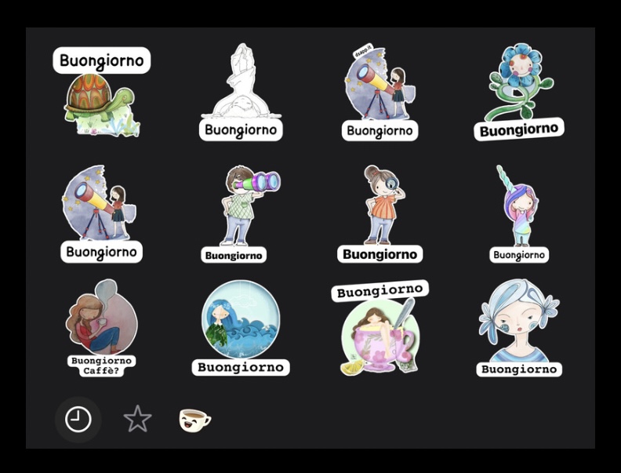
Task: Click the Buongiorno label above the turtle
Action: coord(102,60)
